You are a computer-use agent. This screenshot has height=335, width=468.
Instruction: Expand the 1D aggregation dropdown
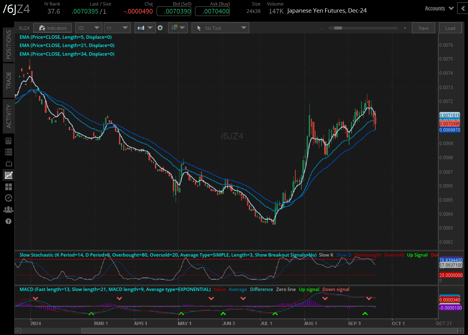pos(89,28)
